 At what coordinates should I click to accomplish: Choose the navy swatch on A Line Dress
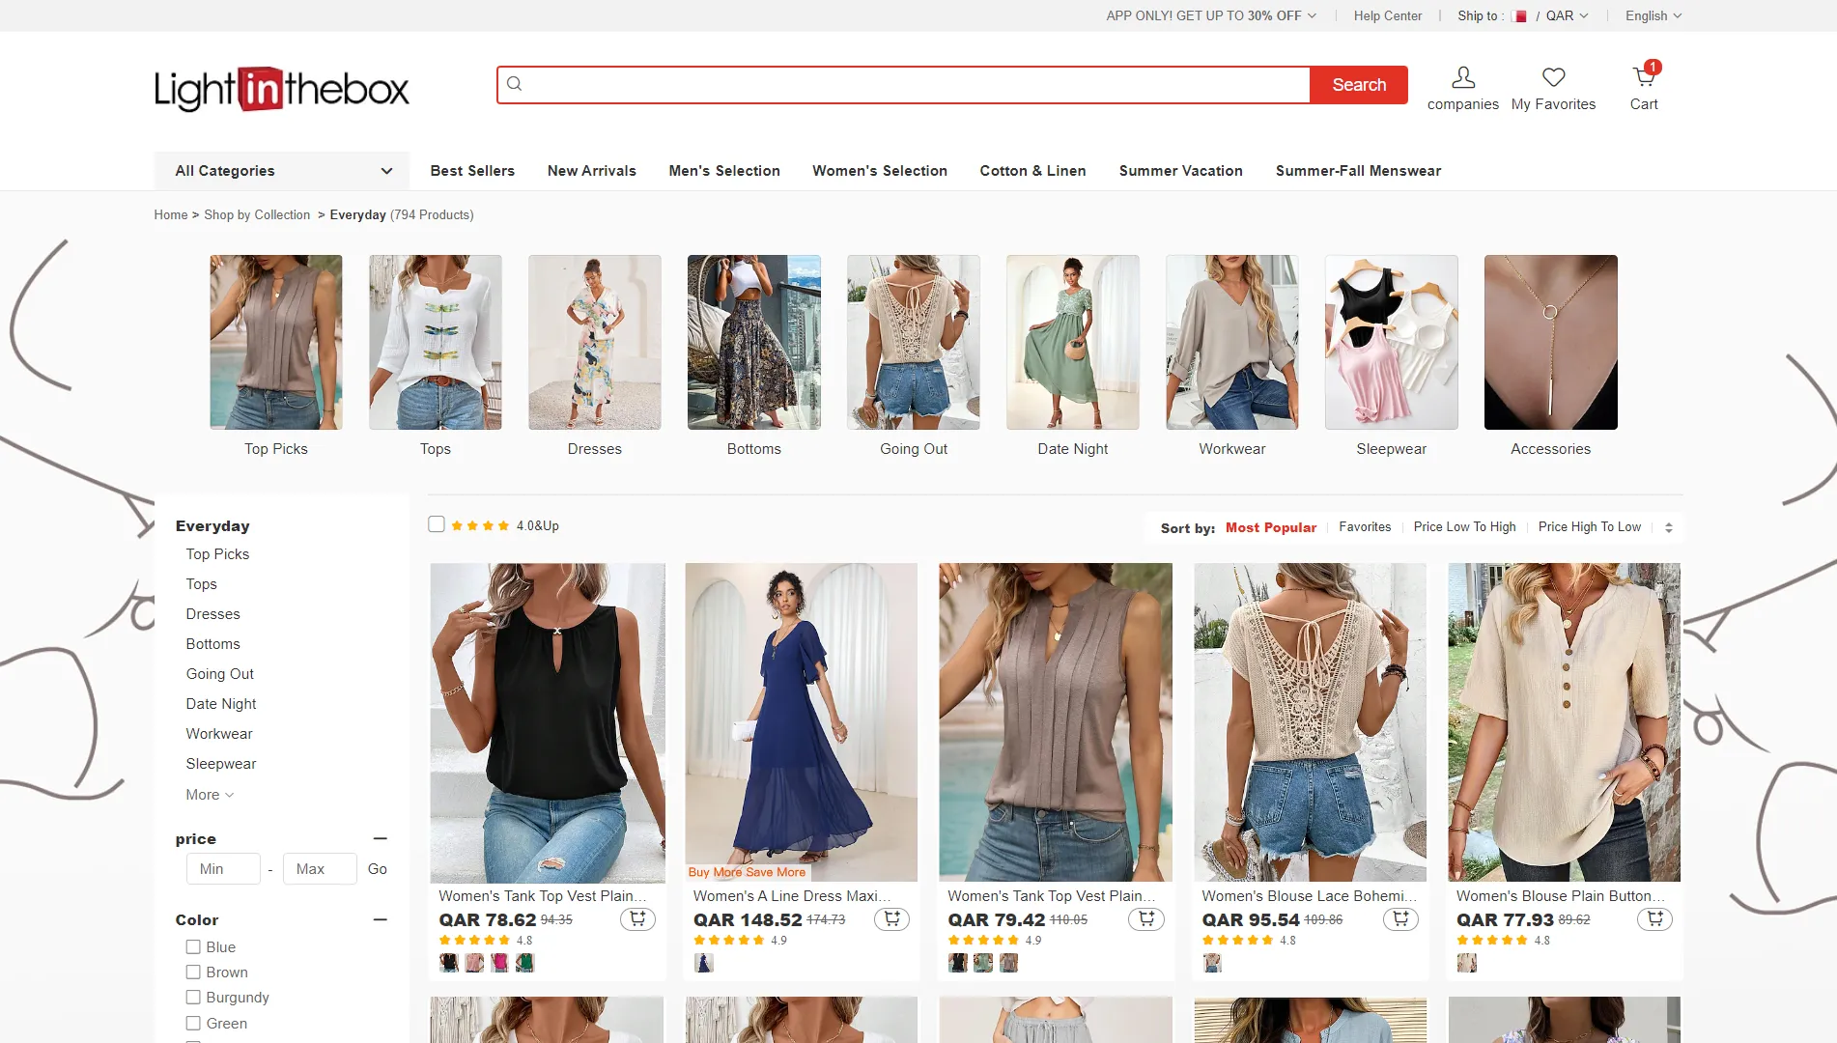click(x=704, y=963)
